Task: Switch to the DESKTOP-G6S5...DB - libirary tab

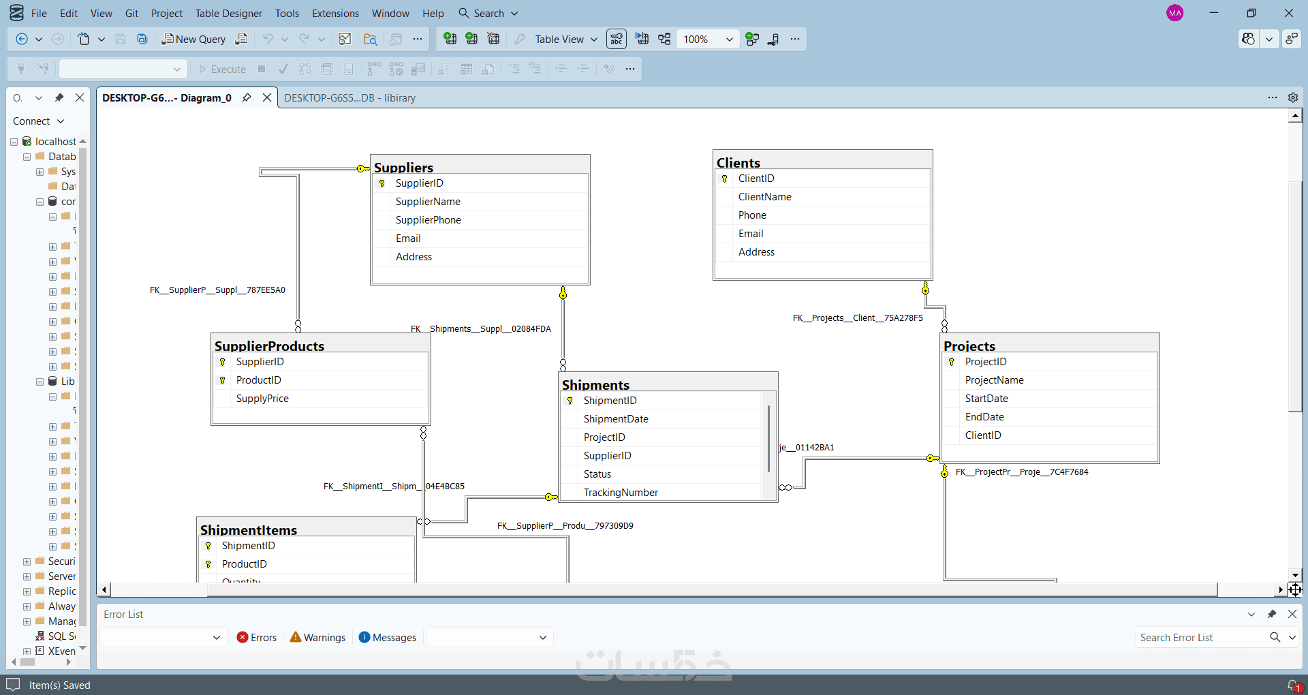Action: pyautogui.click(x=349, y=97)
